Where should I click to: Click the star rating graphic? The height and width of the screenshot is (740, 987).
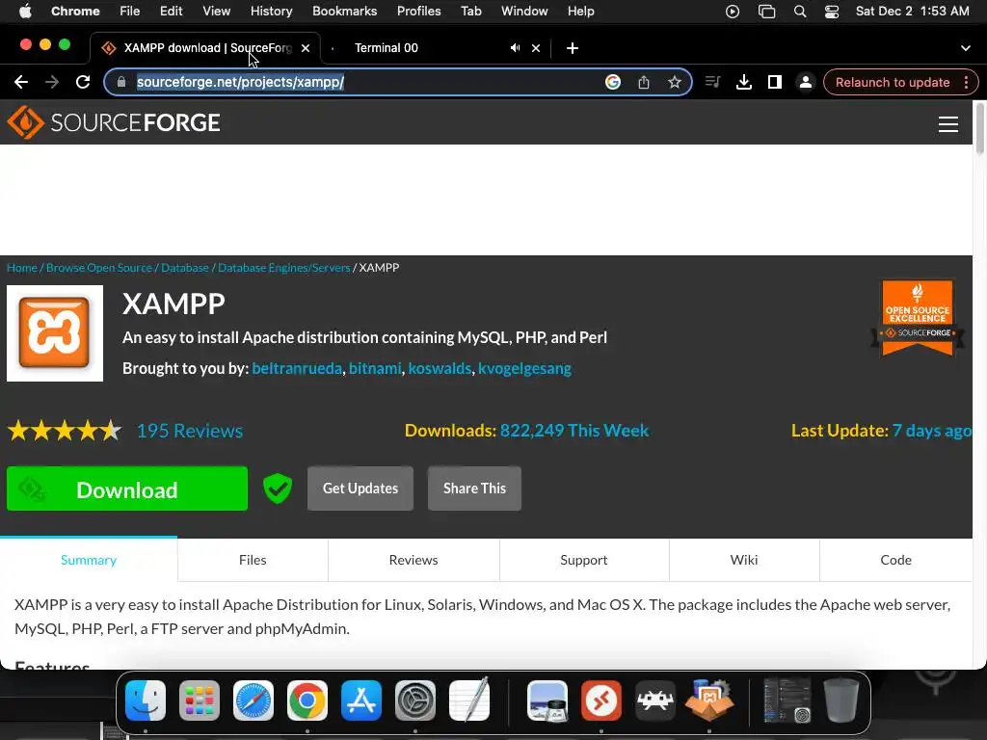point(65,431)
